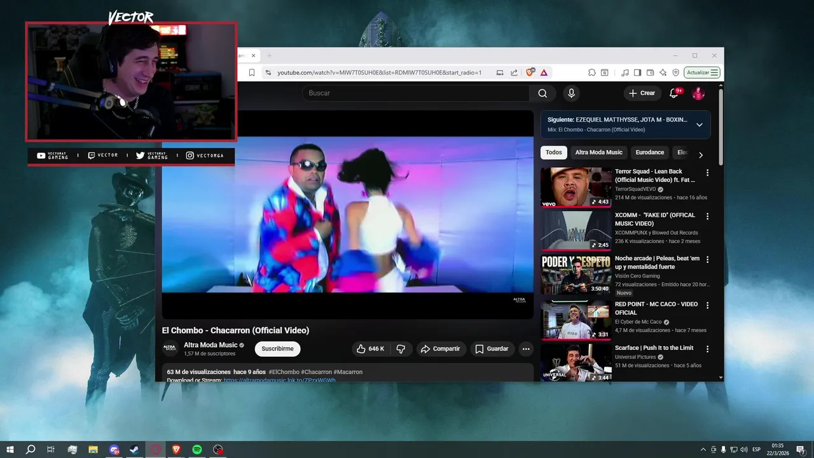The image size is (814, 458).
Task: Show hidden system tray icons
Action: tap(703, 450)
